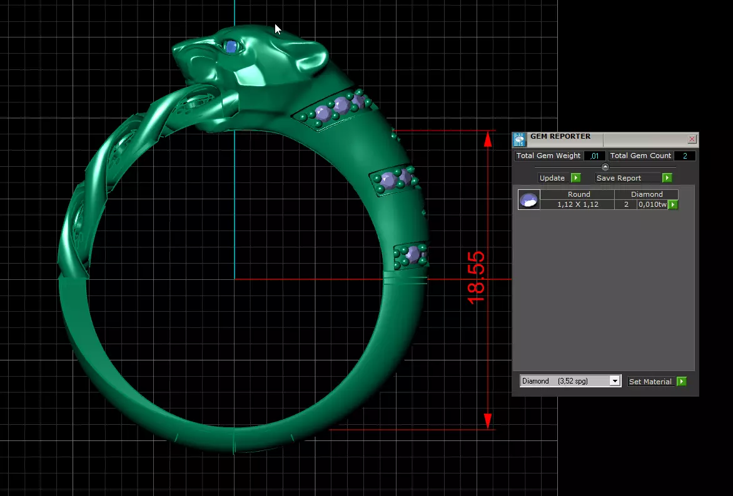Click the Round column header
This screenshot has width=733, height=496.
click(x=579, y=194)
